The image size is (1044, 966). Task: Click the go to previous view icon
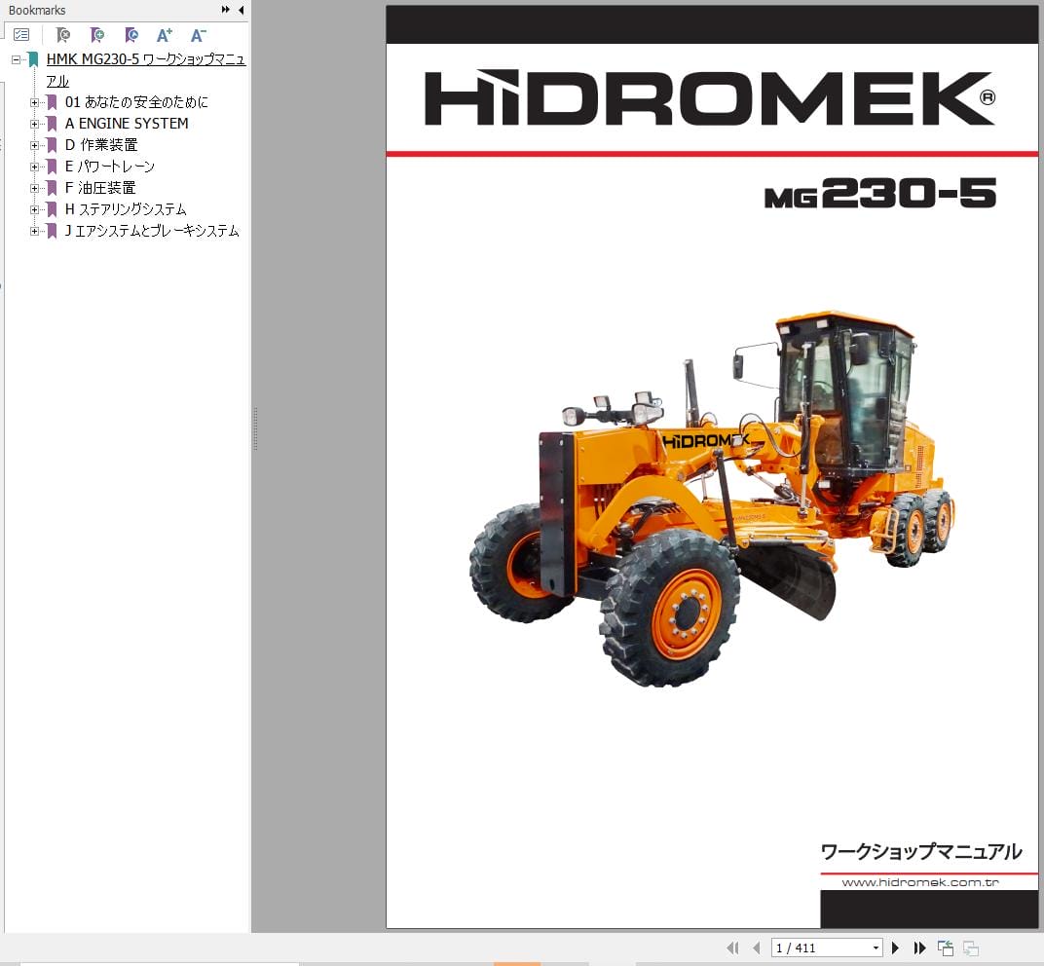click(x=946, y=948)
